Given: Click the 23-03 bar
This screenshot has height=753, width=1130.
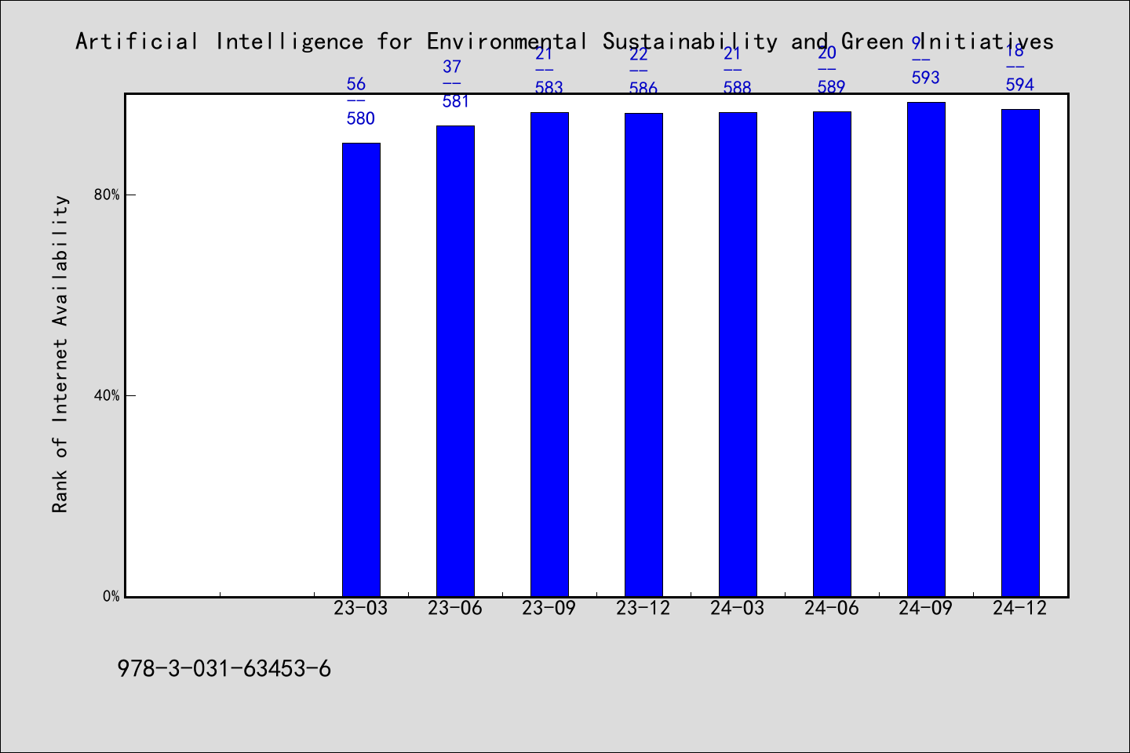Looking at the screenshot, I should pos(361,369).
